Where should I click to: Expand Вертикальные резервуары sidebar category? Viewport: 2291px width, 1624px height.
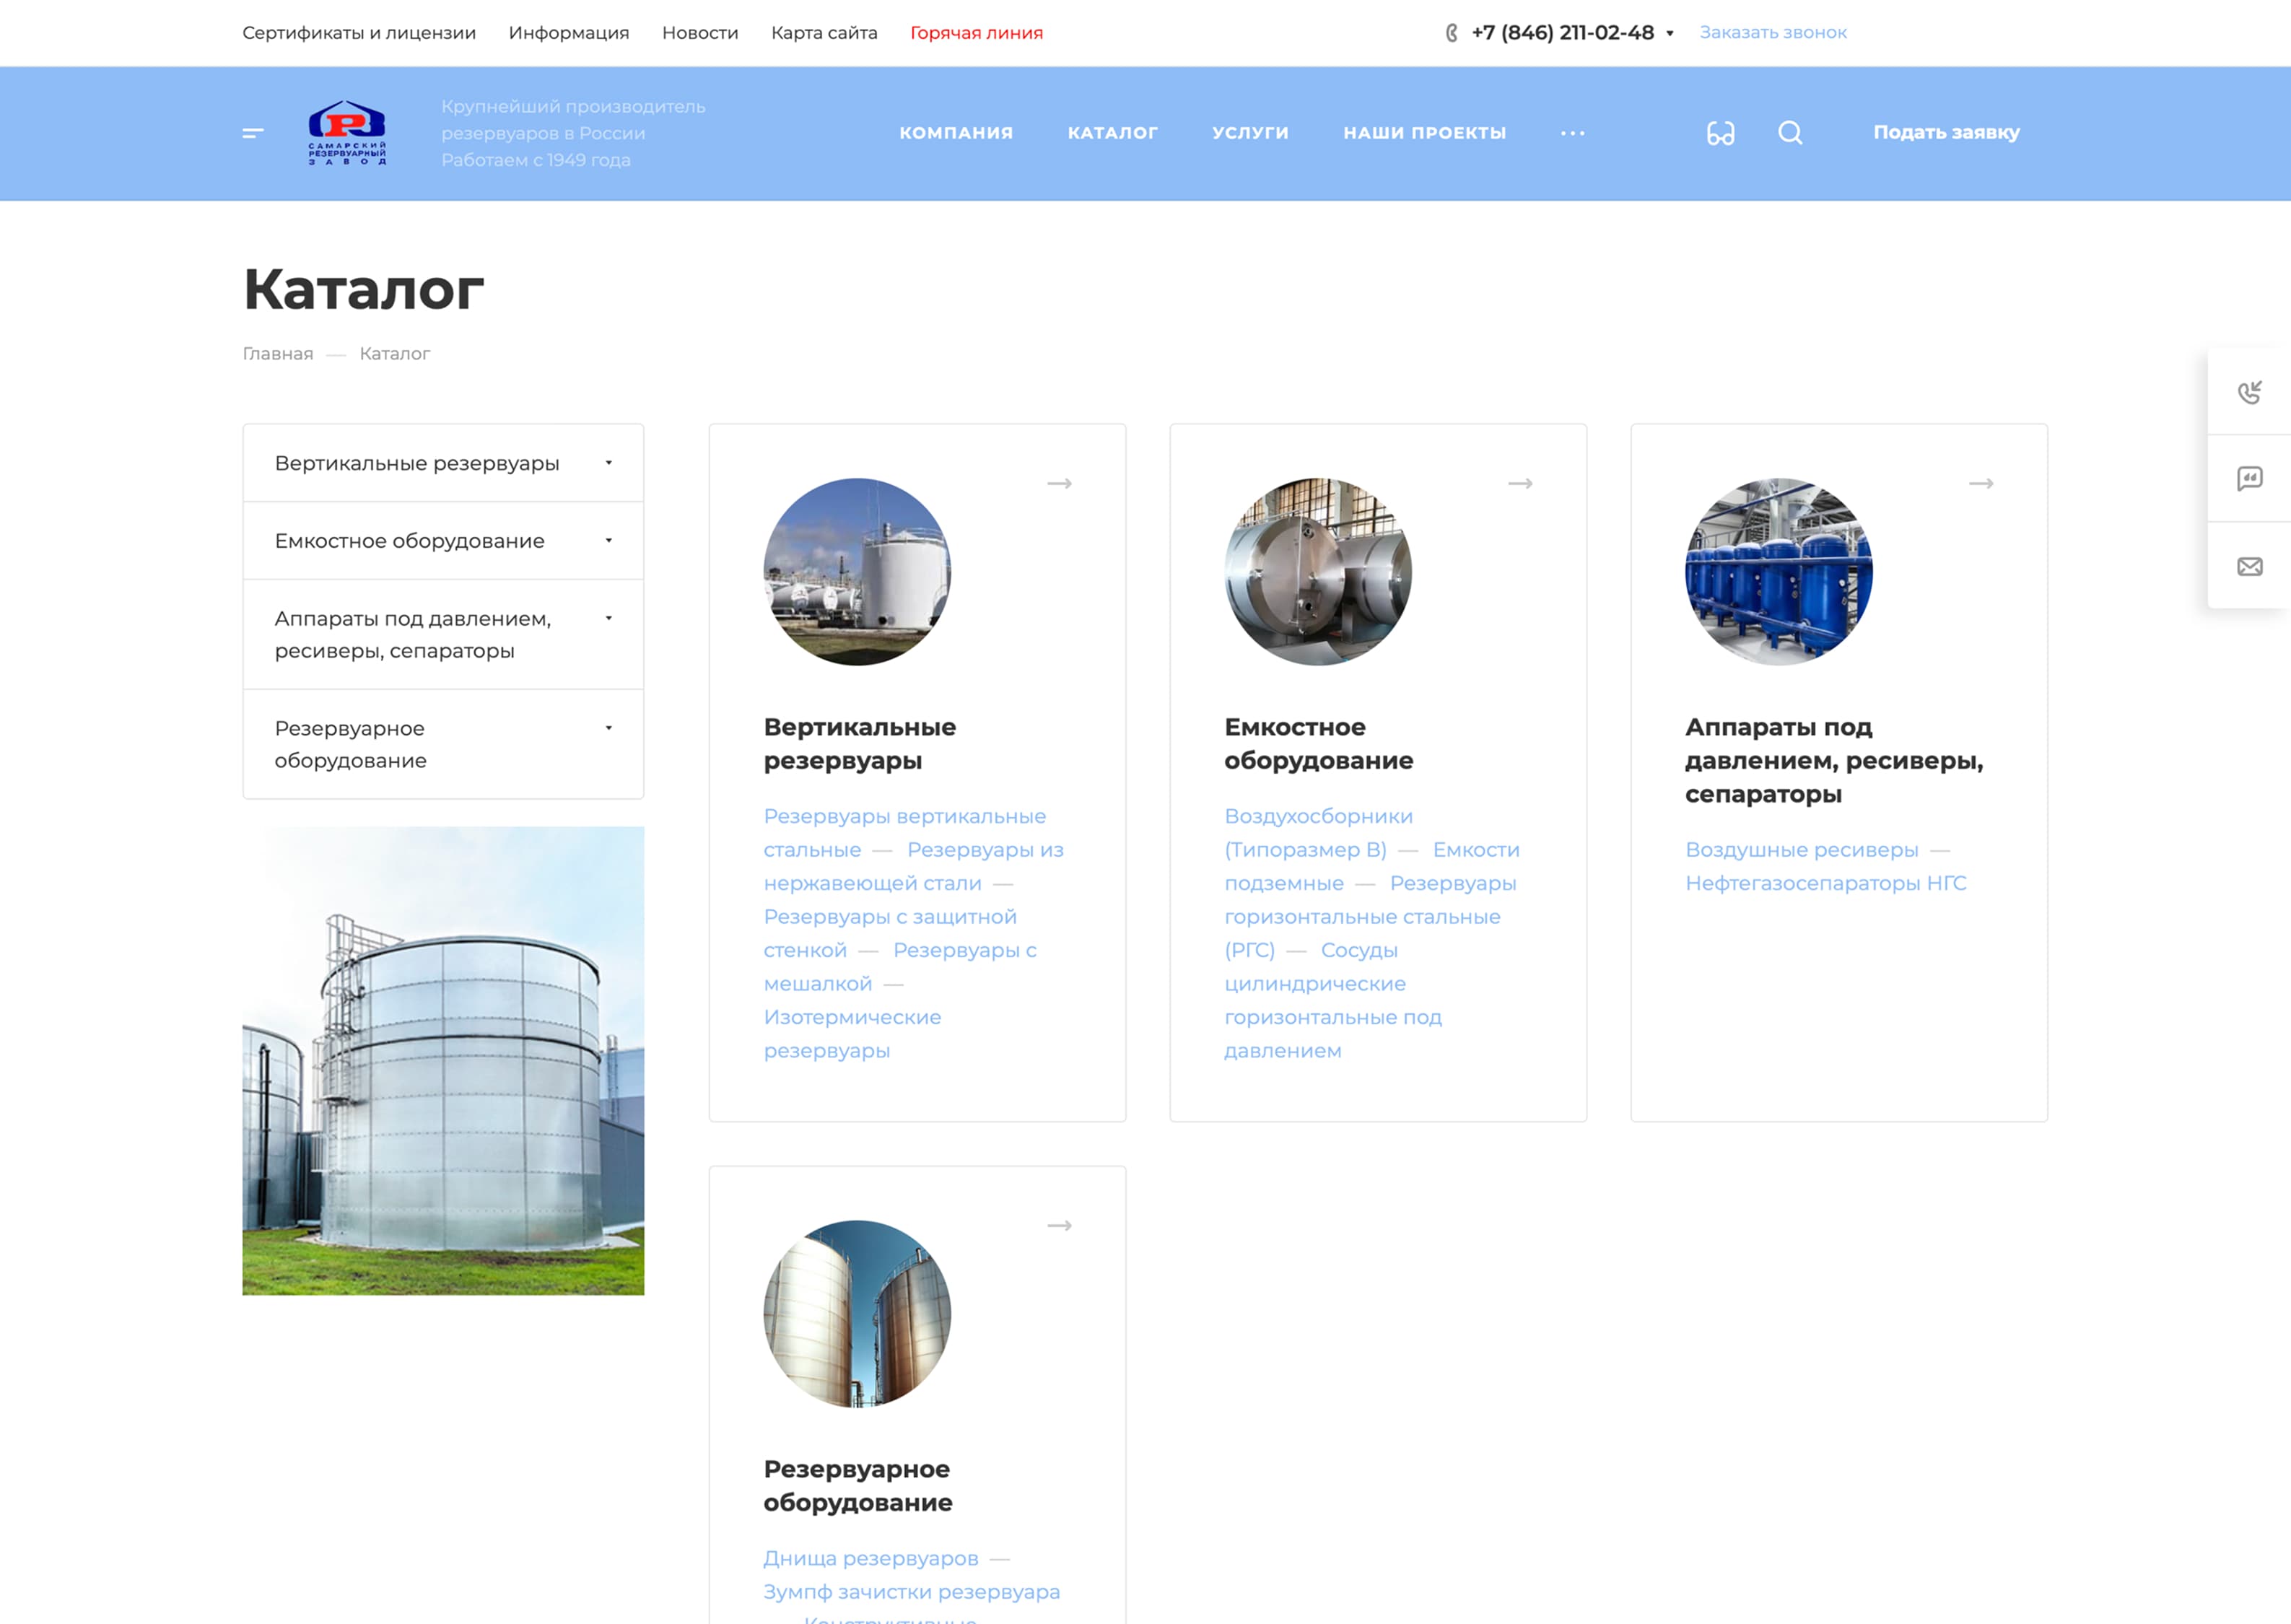(608, 463)
